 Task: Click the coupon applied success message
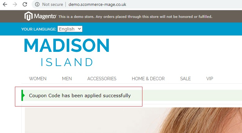80,96
